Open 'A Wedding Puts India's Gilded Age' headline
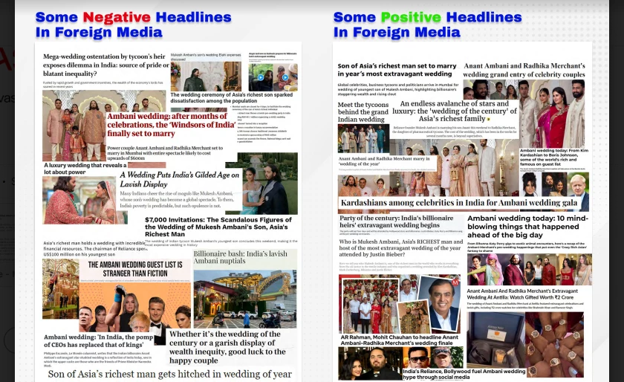624x382 pixels. pyautogui.click(x=180, y=179)
